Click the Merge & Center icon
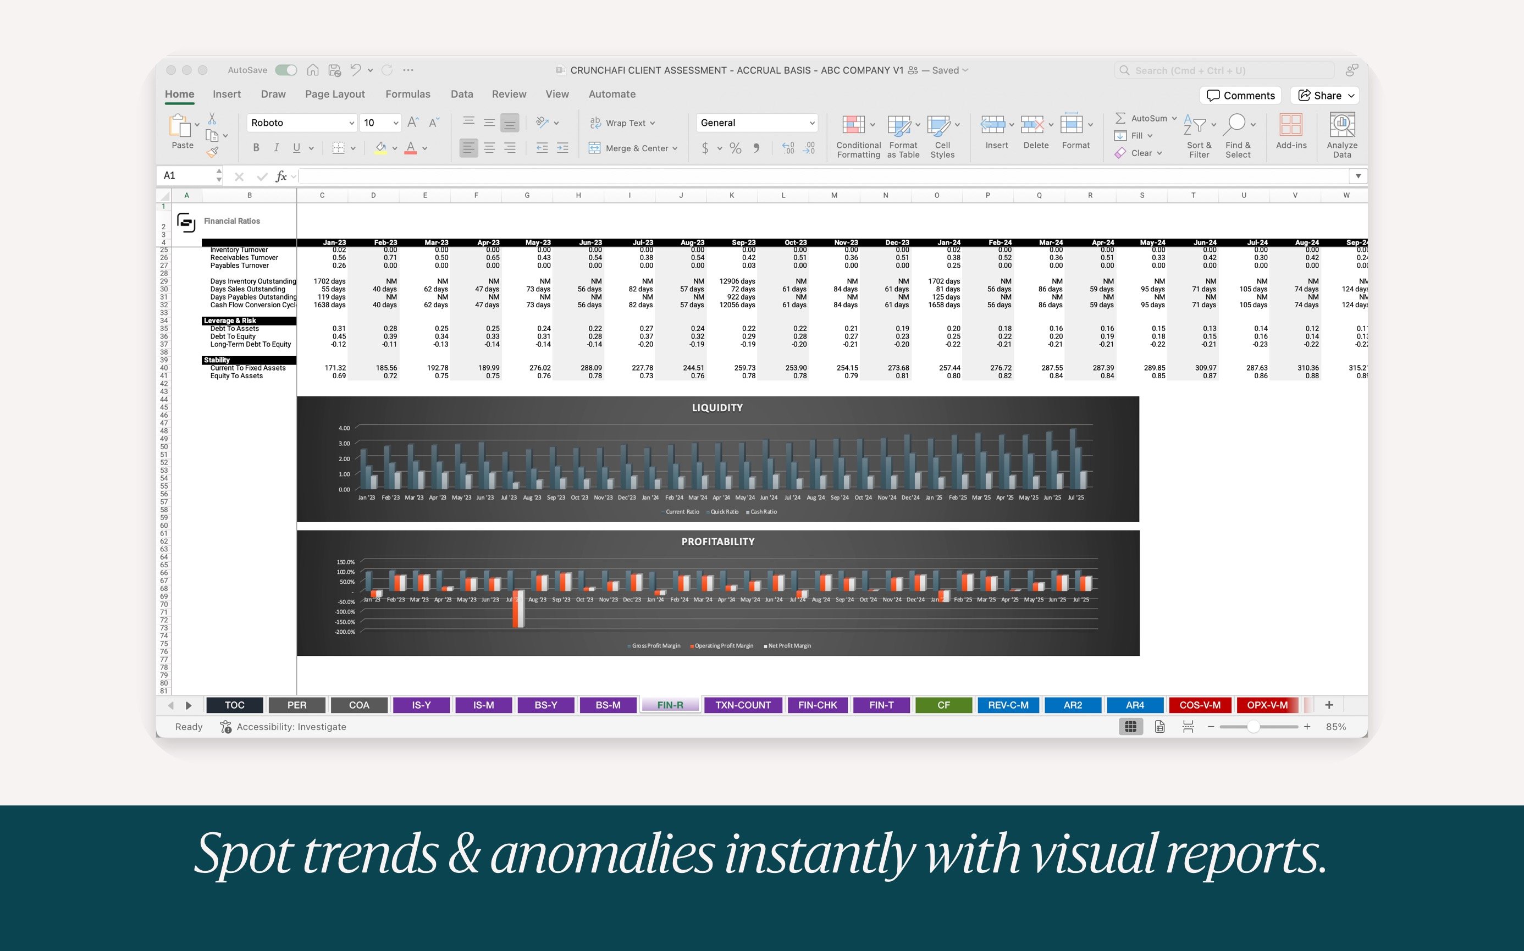The width and height of the screenshot is (1524, 951). pyautogui.click(x=594, y=148)
